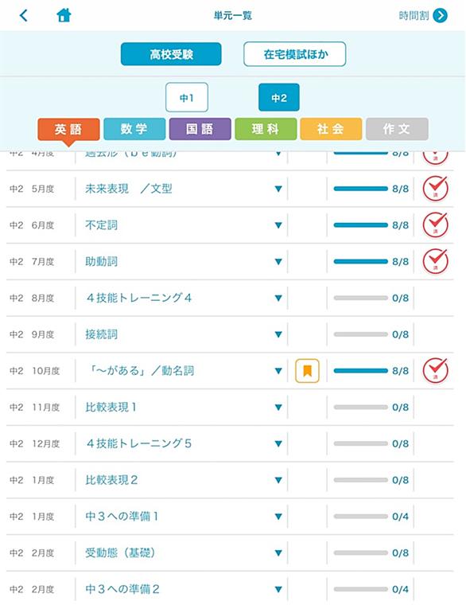466x609 pixels.
Task: Select the 中2 grade toggle
Action: coord(279,97)
